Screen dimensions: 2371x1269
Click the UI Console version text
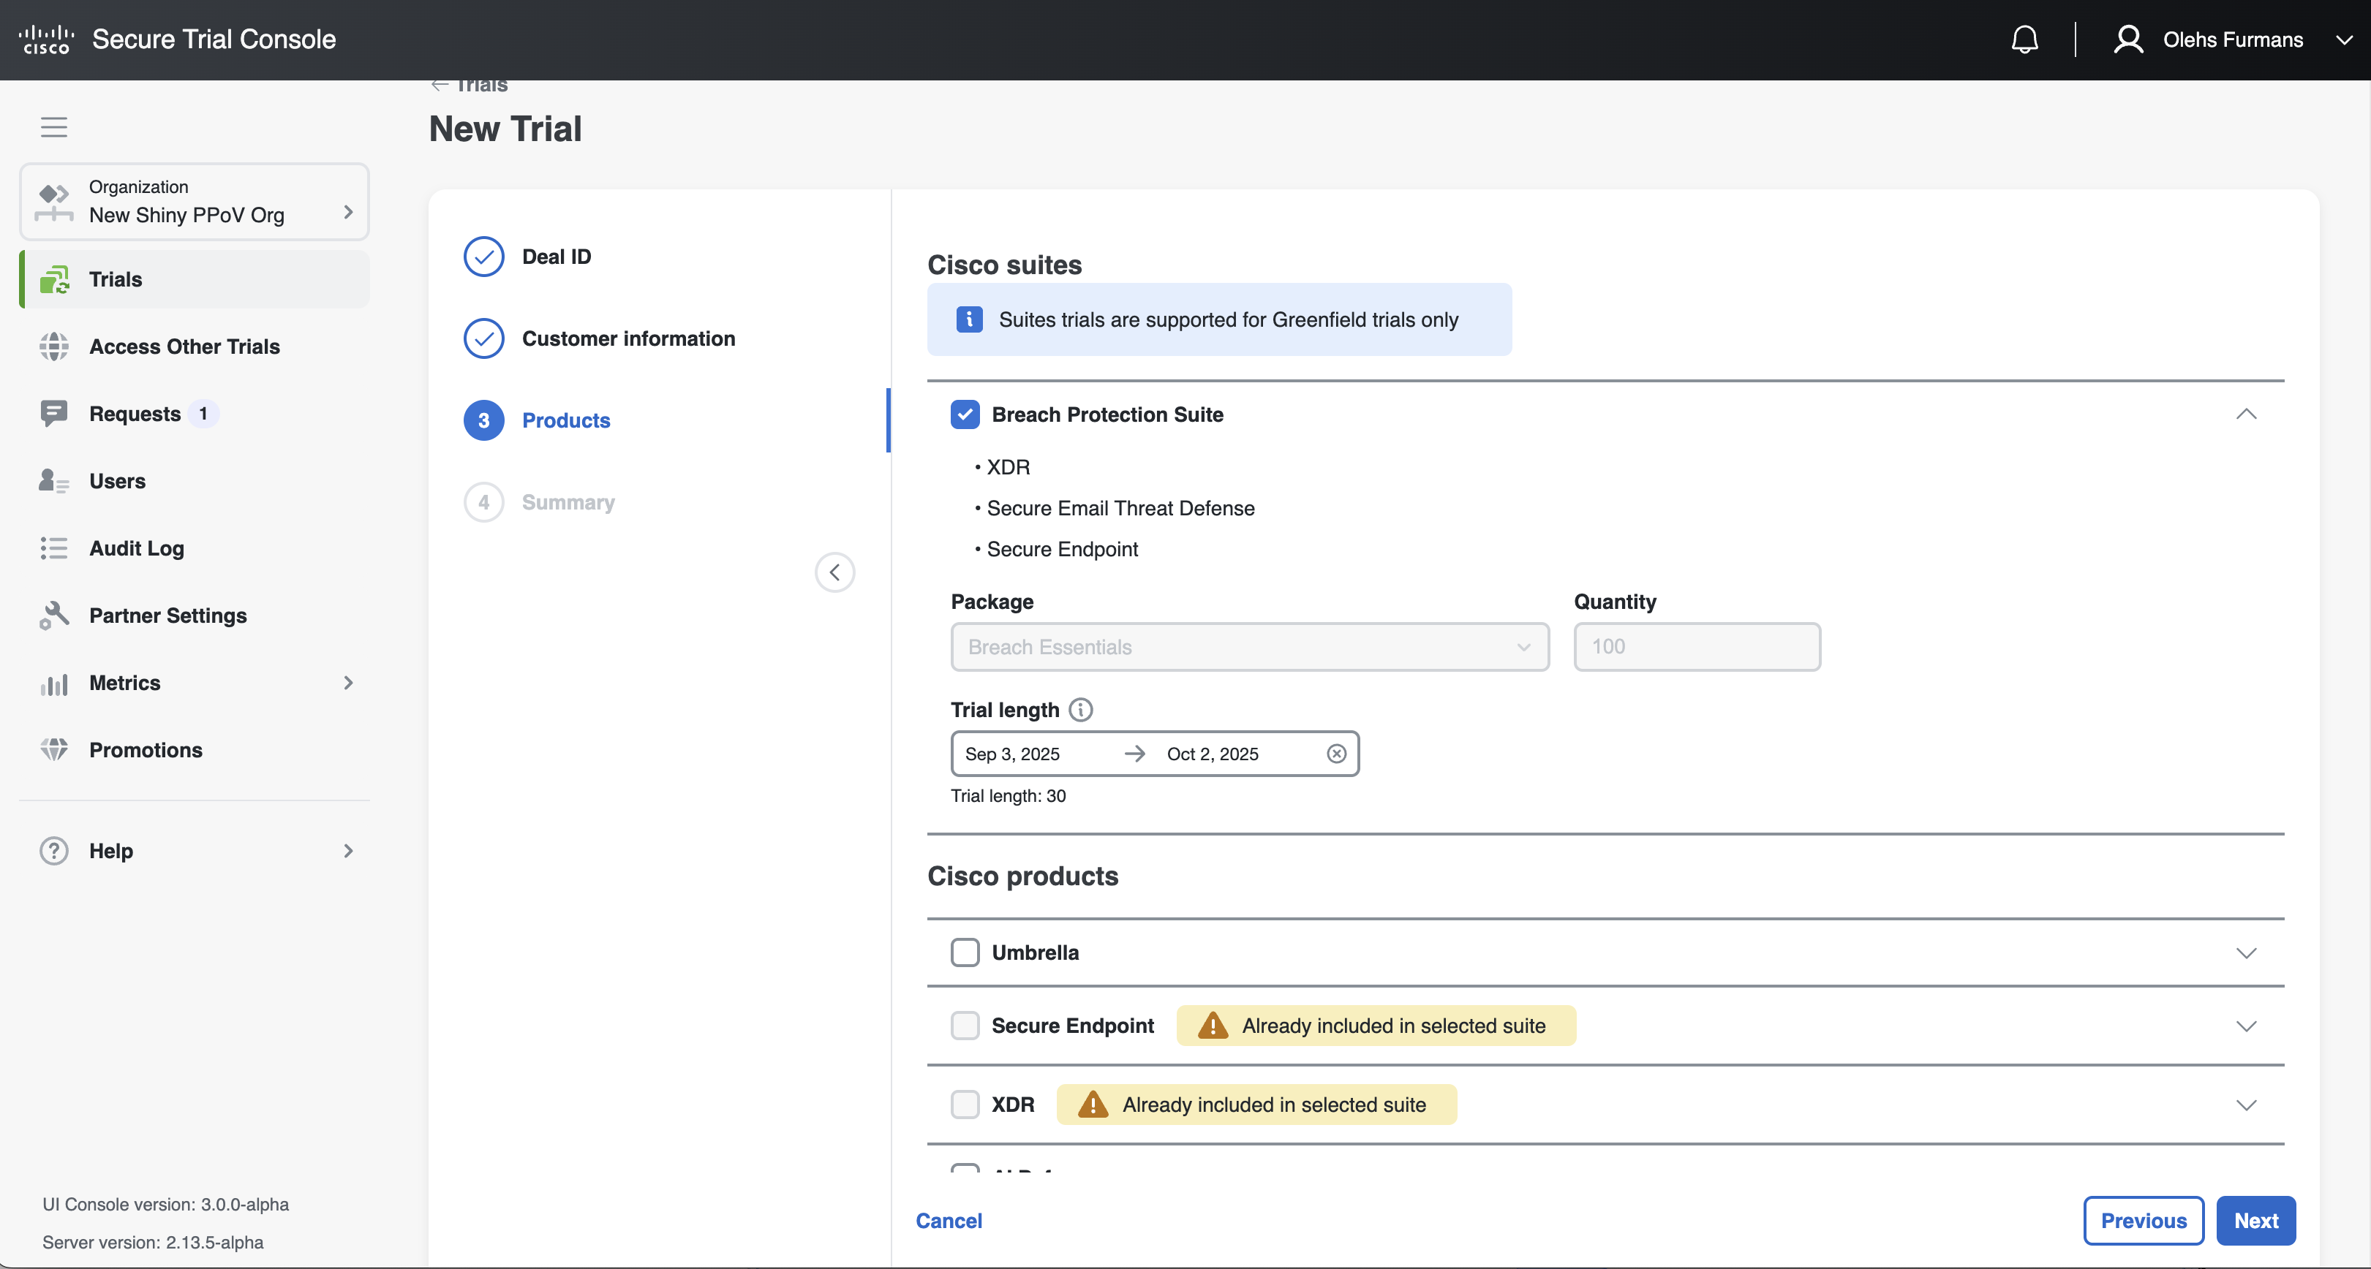click(166, 1205)
